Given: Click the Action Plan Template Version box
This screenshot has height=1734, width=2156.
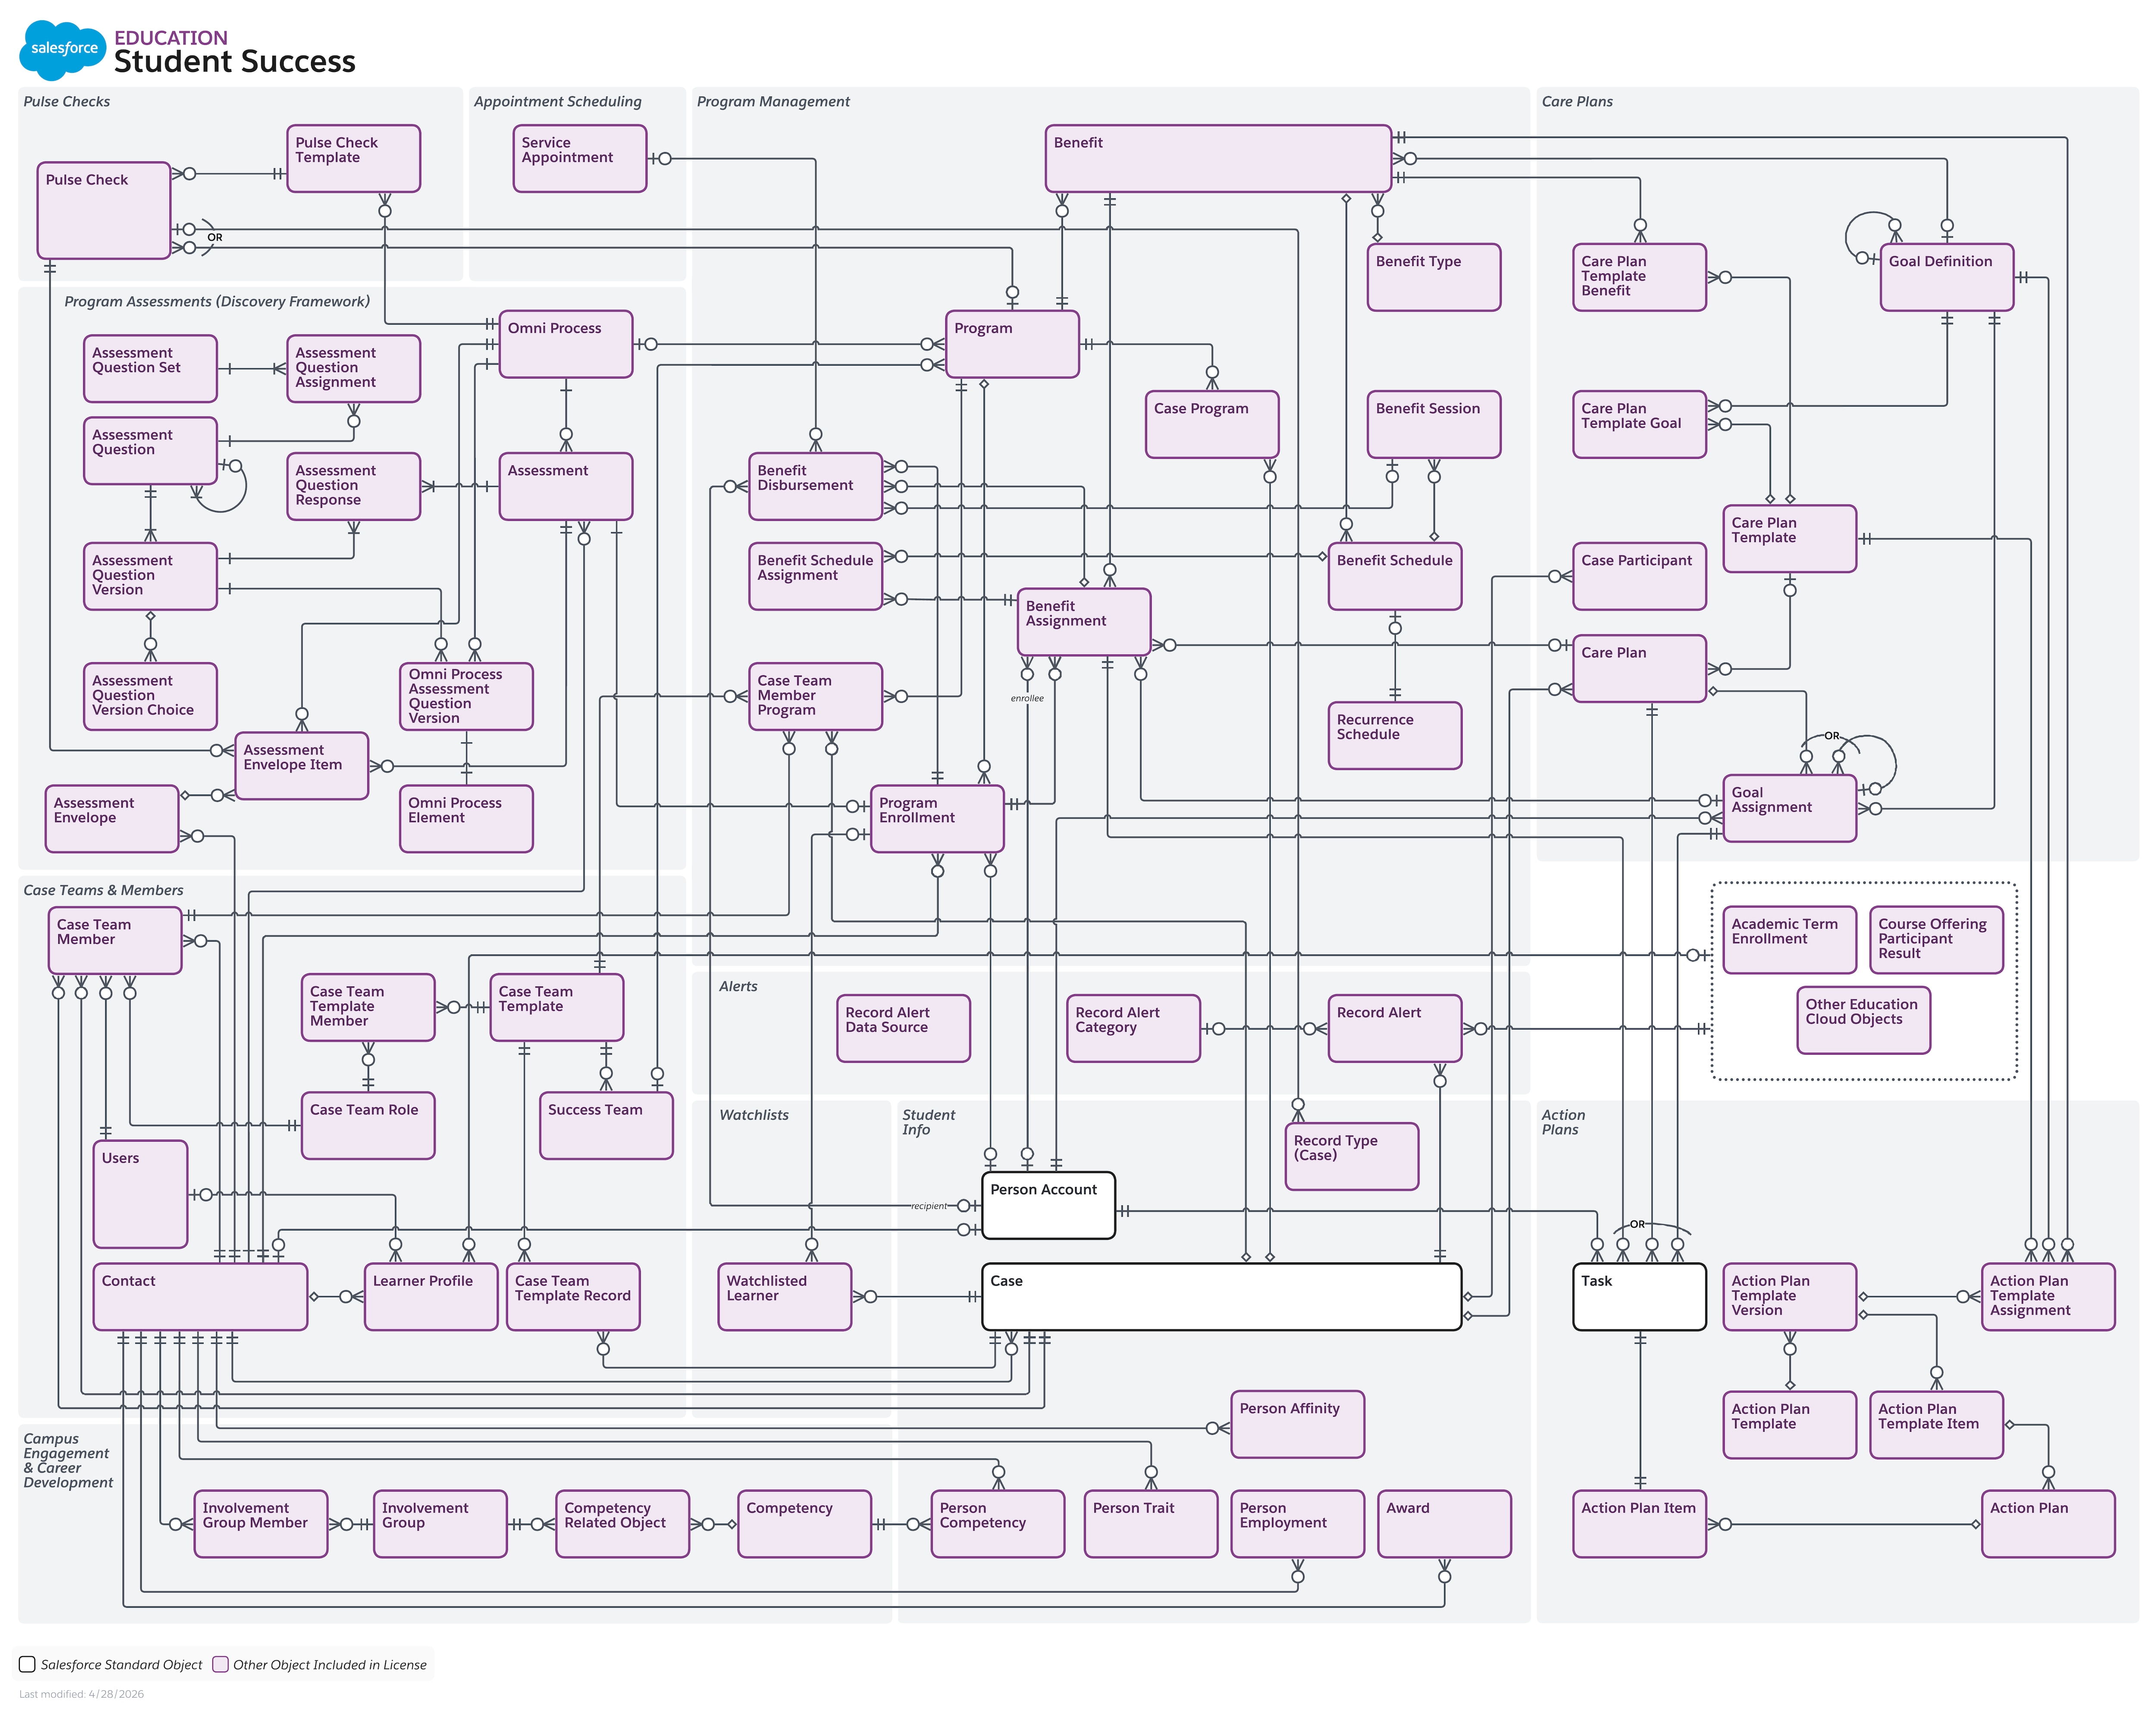Looking at the screenshot, I should click(x=1790, y=1297).
